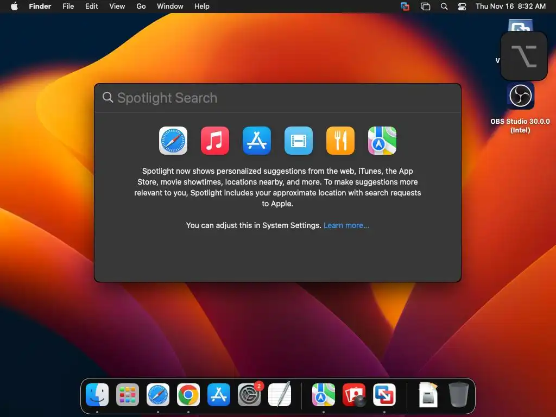Open System Settings from the Dock
Screen dimensions: 556x417
249,395
